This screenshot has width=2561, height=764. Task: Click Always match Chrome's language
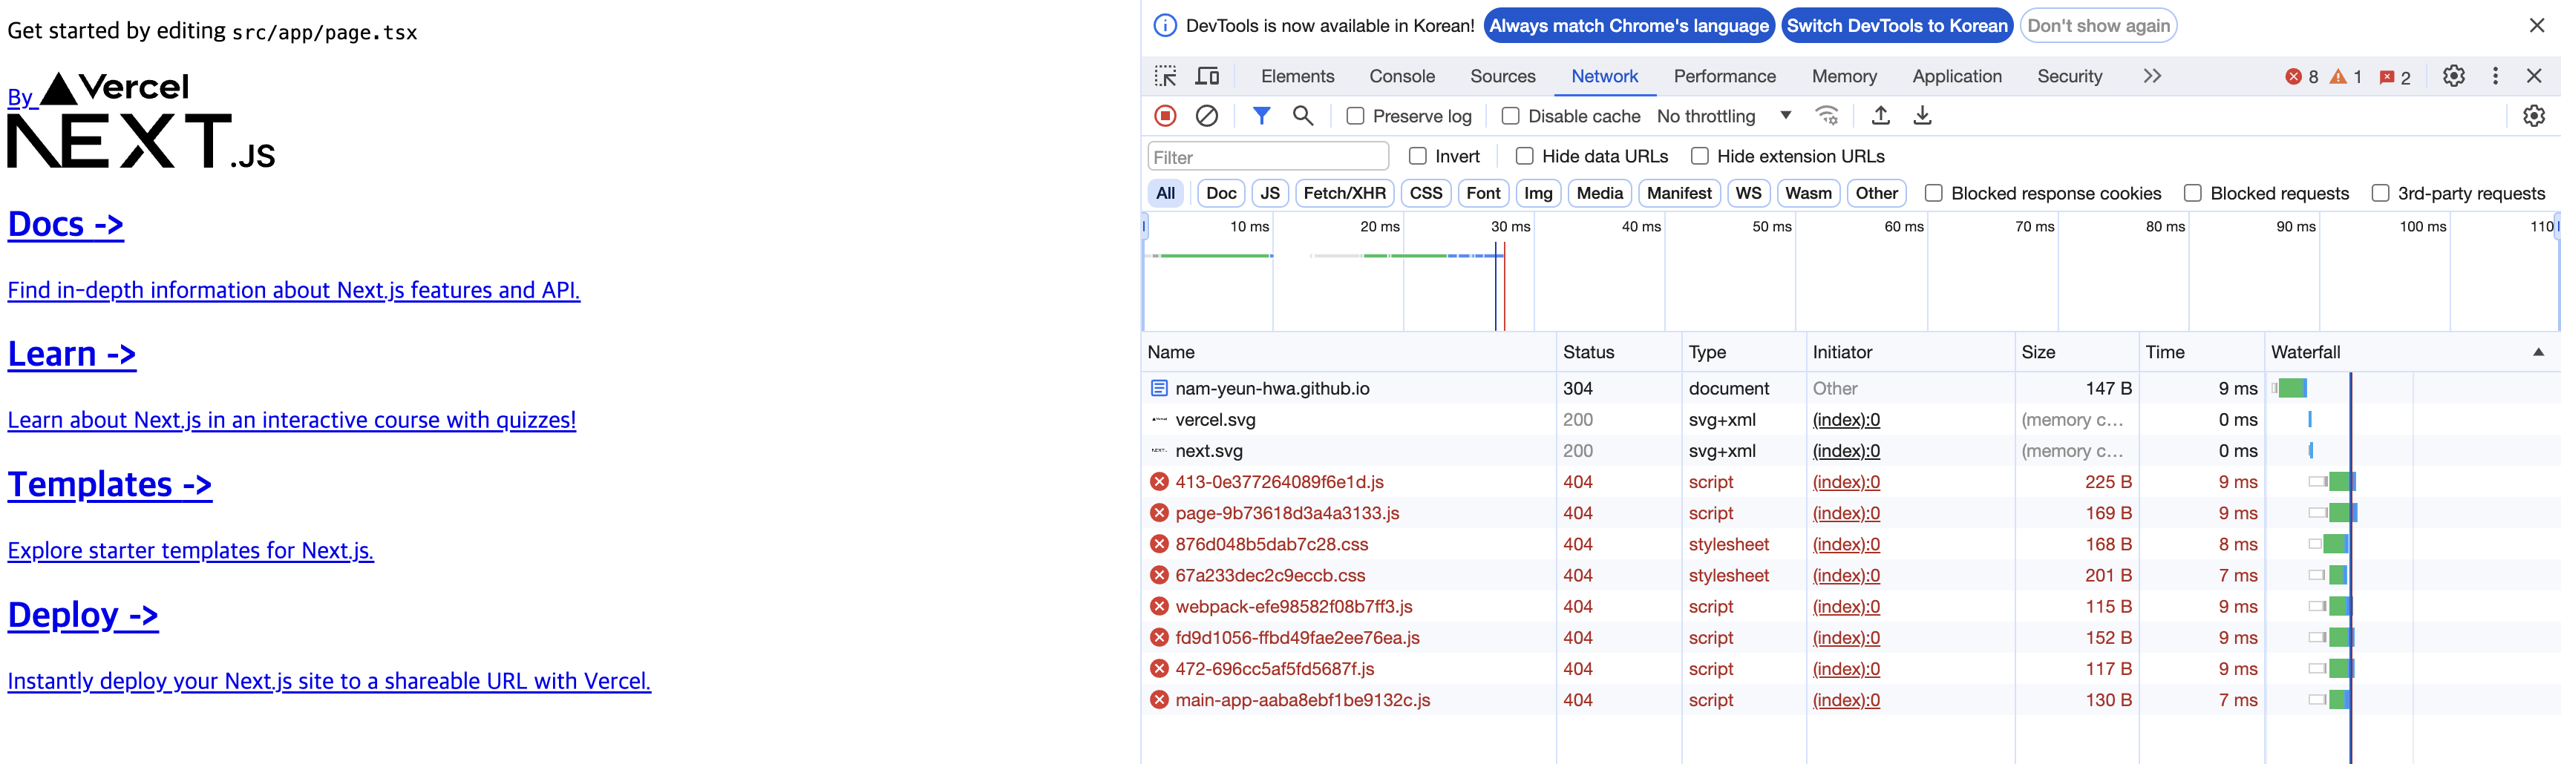pos(1629,26)
